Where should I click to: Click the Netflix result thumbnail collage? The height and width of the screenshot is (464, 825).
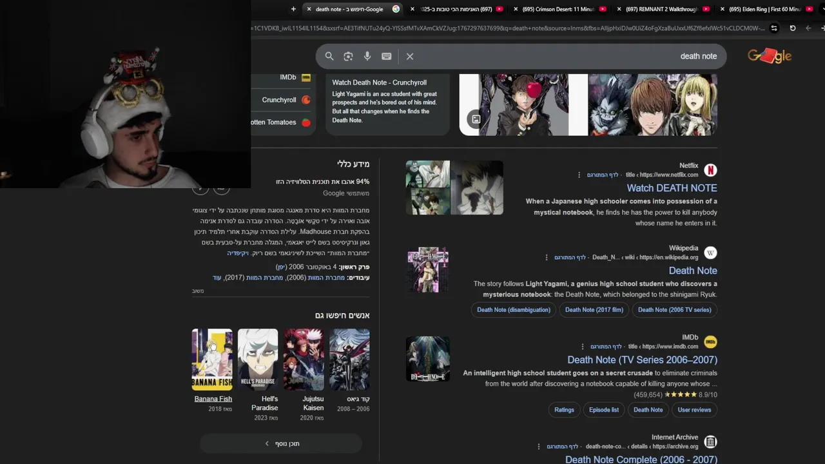(x=454, y=188)
